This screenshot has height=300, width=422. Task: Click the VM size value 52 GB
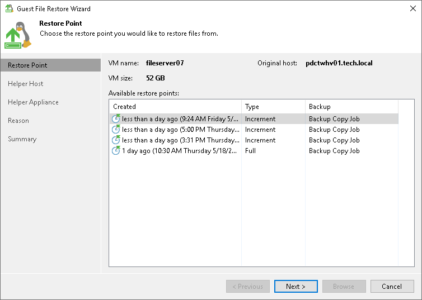pos(155,78)
